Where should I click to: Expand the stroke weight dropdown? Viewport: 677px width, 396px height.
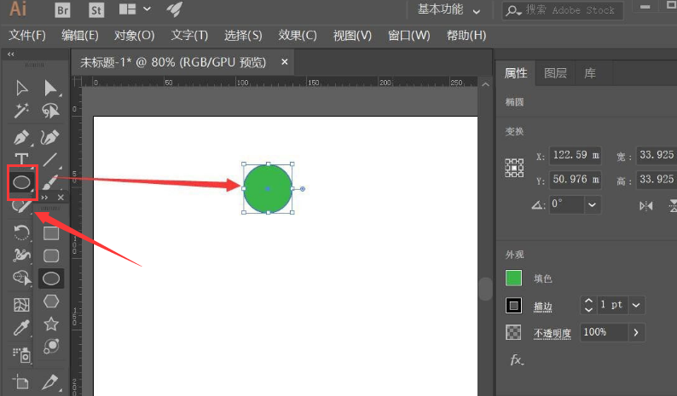click(x=636, y=305)
